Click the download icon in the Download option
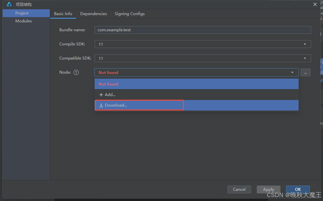Screen dimensions: 323x201 [102, 105]
